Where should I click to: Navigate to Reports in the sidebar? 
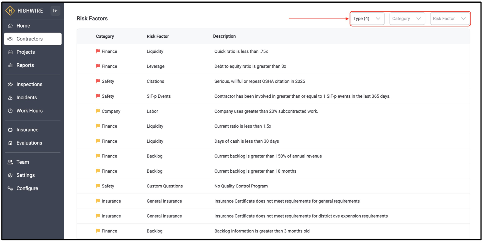click(33, 65)
